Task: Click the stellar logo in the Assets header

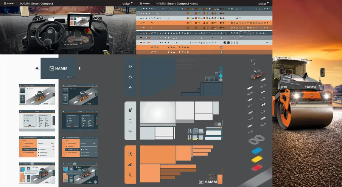Action: click(x=263, y=3)
